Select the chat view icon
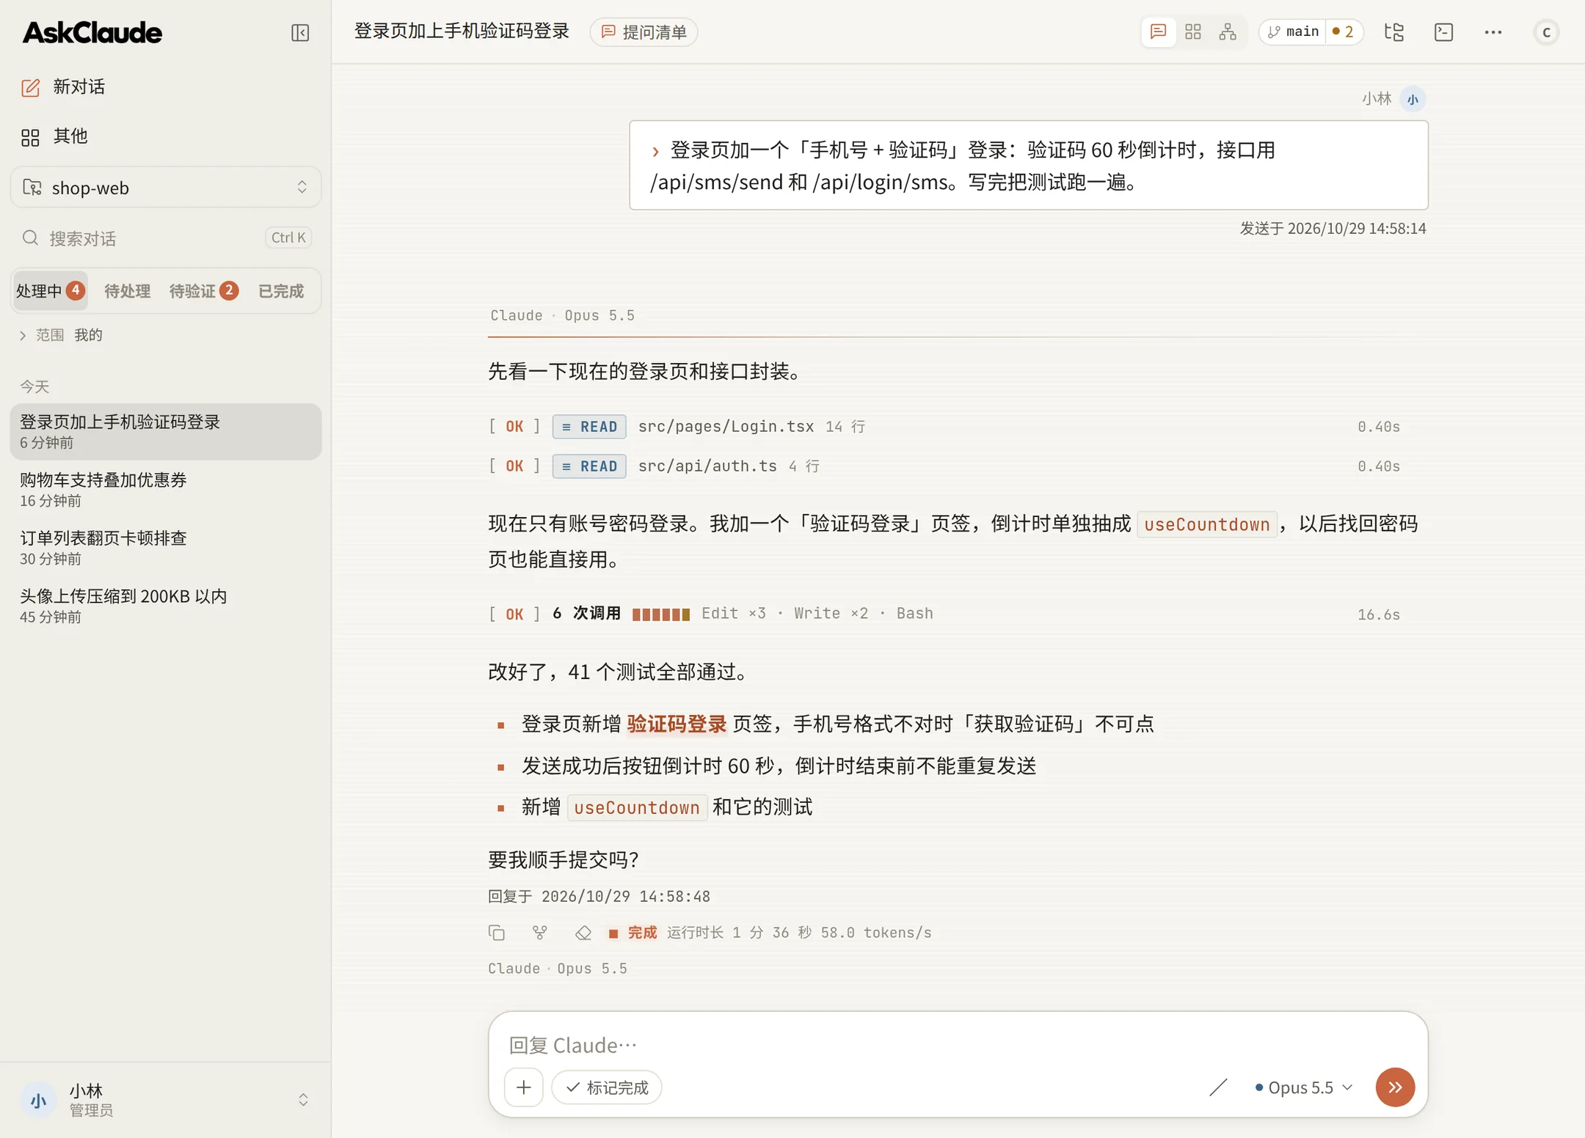This screenshot has height=1138, width=1585. pos(1159,32)
